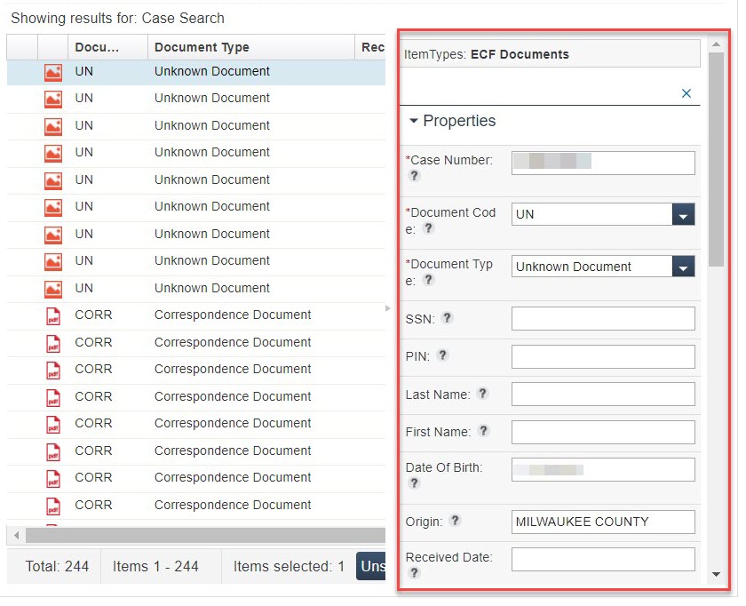The width and height of the screenshot is (746, 606).
Task: Click the horizontal scrollbar under the results list
Action: 204,536
